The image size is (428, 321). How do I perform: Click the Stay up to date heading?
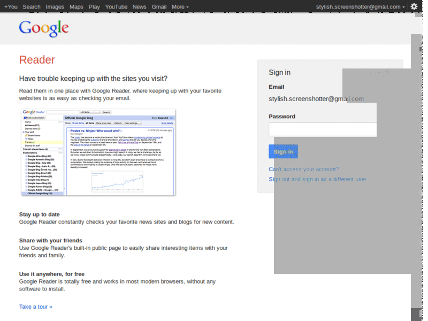coord(39,215)
